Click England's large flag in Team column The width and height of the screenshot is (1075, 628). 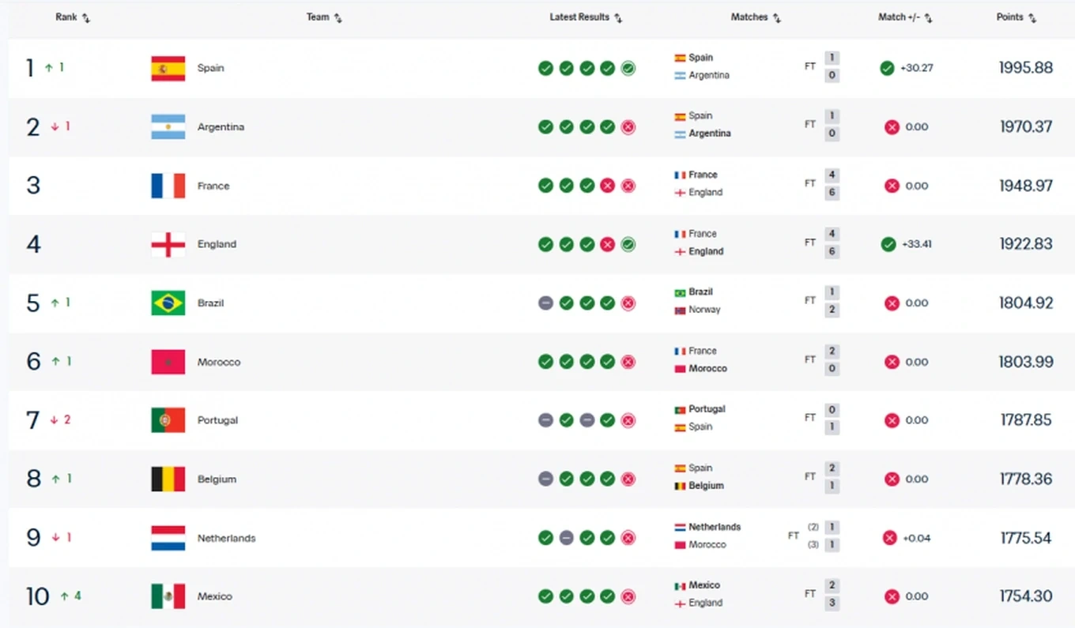click(x=168, y=245)
